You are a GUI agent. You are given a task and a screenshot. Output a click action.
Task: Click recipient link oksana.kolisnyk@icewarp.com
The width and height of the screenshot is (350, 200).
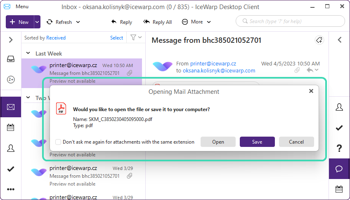[219, 71]
